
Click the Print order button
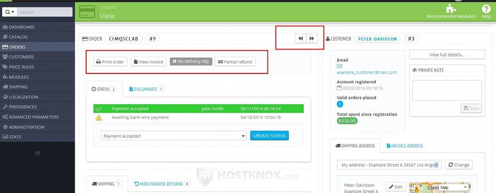click(110, 62)
